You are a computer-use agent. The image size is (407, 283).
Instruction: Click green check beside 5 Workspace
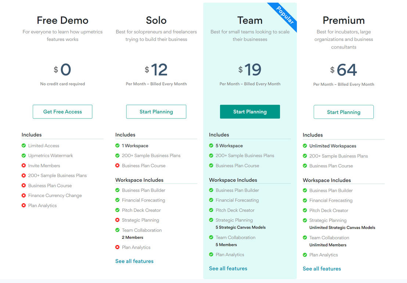tap(211, 145)
